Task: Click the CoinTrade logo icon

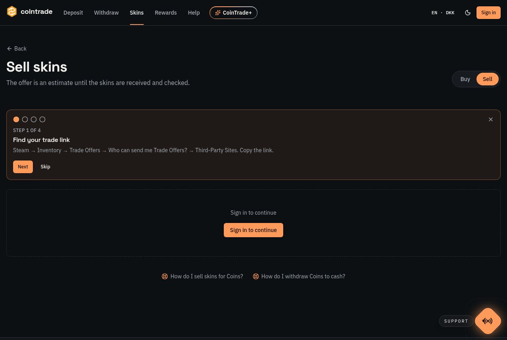Action: (12, 12)
